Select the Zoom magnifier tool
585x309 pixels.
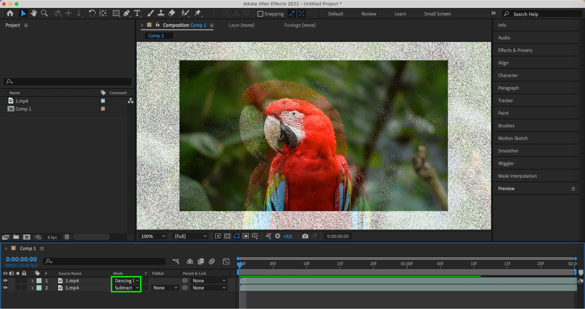pos(44,13)
